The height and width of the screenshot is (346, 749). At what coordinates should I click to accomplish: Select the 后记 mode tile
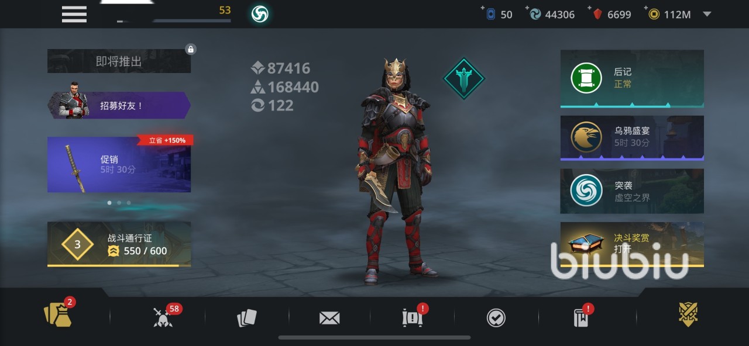point(632,78)
